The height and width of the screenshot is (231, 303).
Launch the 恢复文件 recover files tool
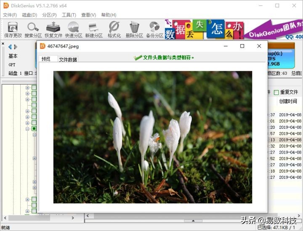coord(53,29)
